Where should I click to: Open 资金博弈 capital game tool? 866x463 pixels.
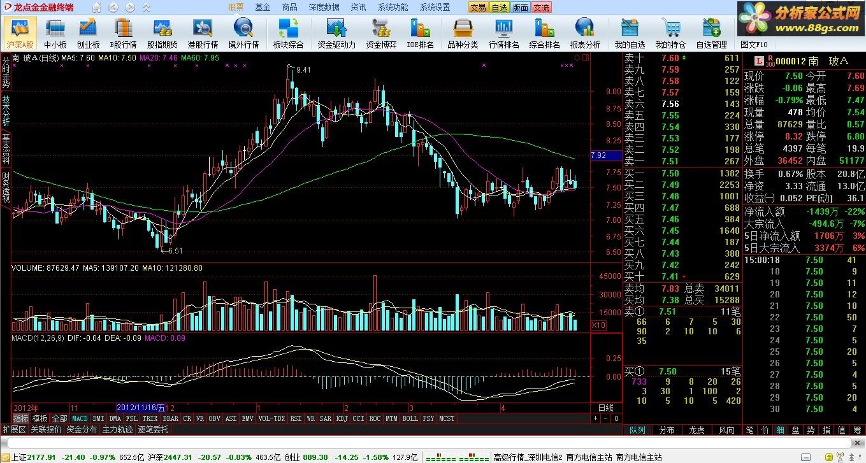coord(381,33)
